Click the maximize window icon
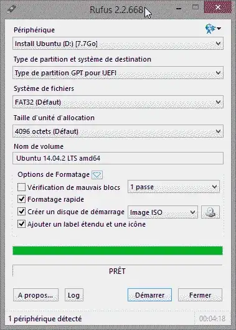Screen dimensions: 236x330 pos(196,7)
